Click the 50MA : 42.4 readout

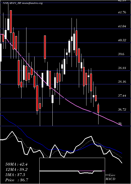point(16,164)
